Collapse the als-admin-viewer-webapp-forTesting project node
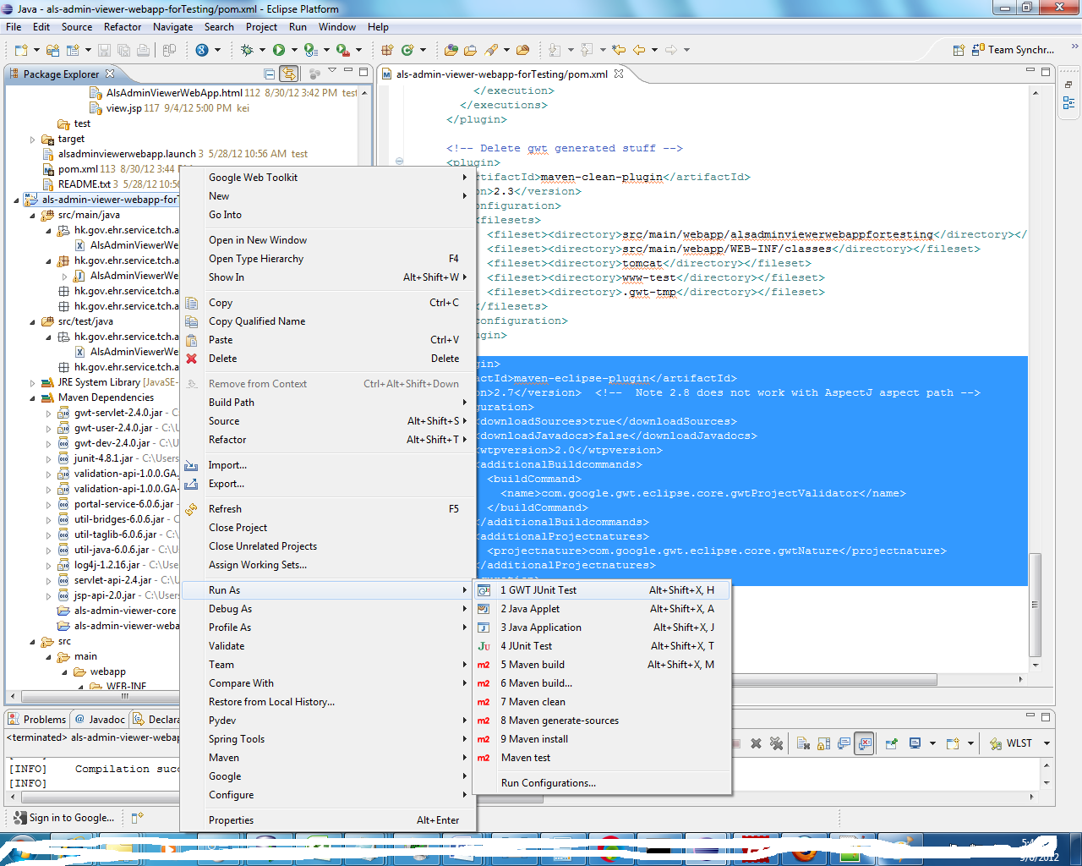This screenshot has height=866, width=1082. 17,200
